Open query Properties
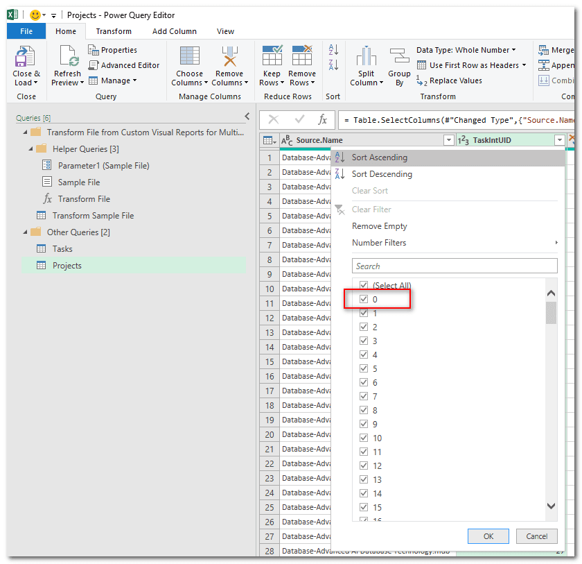 [112, 50]
